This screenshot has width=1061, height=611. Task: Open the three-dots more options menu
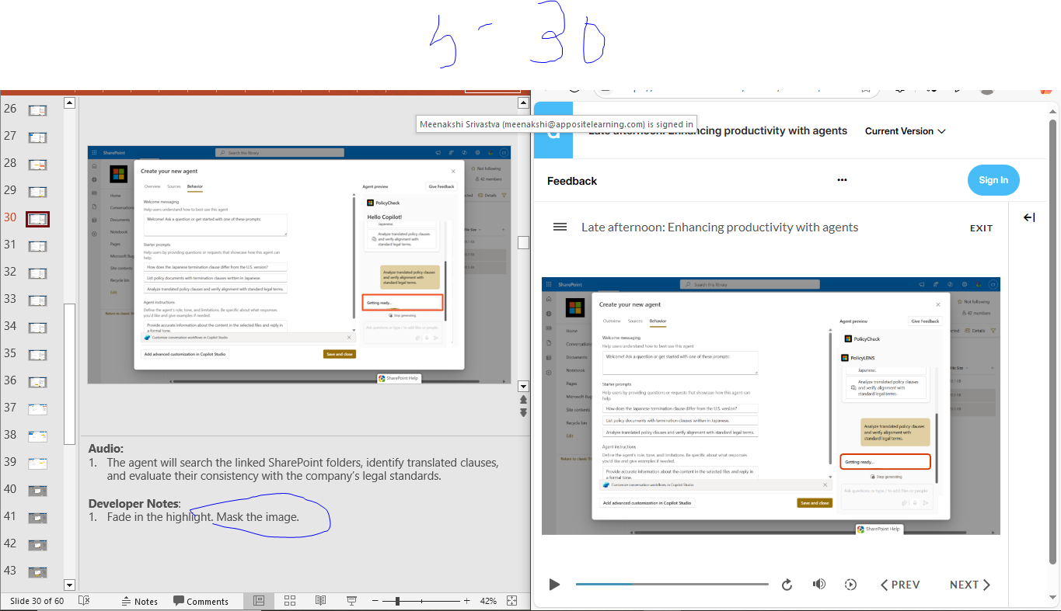842,180
